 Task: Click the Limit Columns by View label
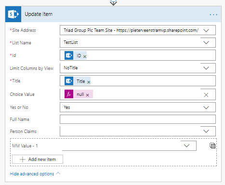pos(32,68)
